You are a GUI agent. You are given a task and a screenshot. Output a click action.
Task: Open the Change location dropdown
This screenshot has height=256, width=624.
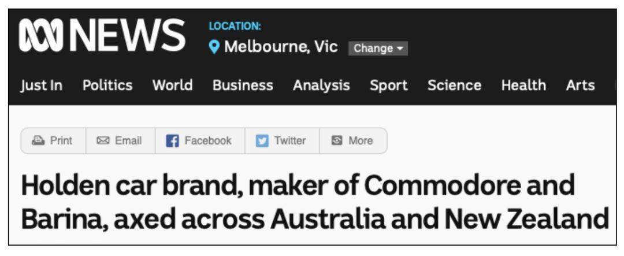pos(378,49)
